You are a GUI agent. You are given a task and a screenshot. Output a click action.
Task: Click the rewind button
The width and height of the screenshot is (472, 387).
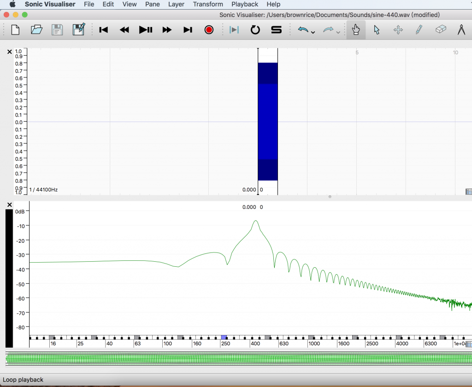(124, 30)
